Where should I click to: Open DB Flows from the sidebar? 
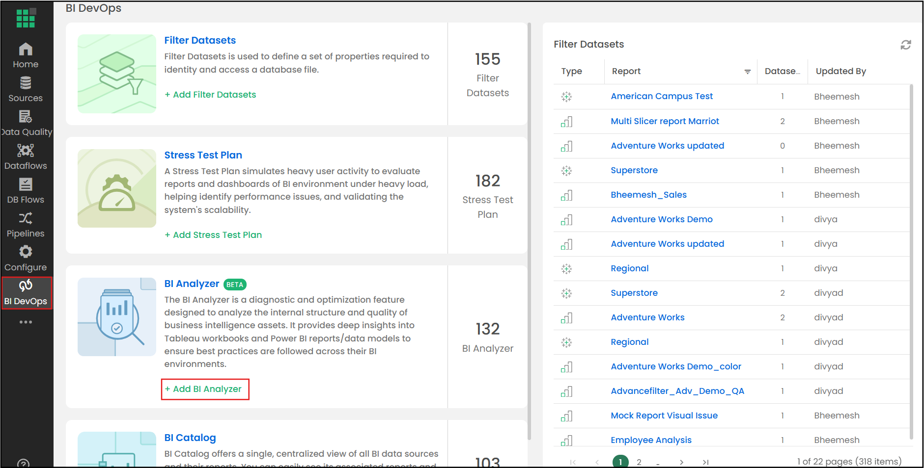(26, 190)
